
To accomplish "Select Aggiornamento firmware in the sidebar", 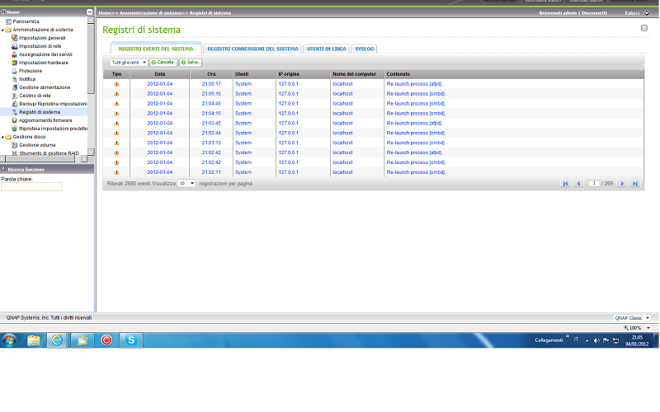I will pyautogui.click(x=45, y=120).
